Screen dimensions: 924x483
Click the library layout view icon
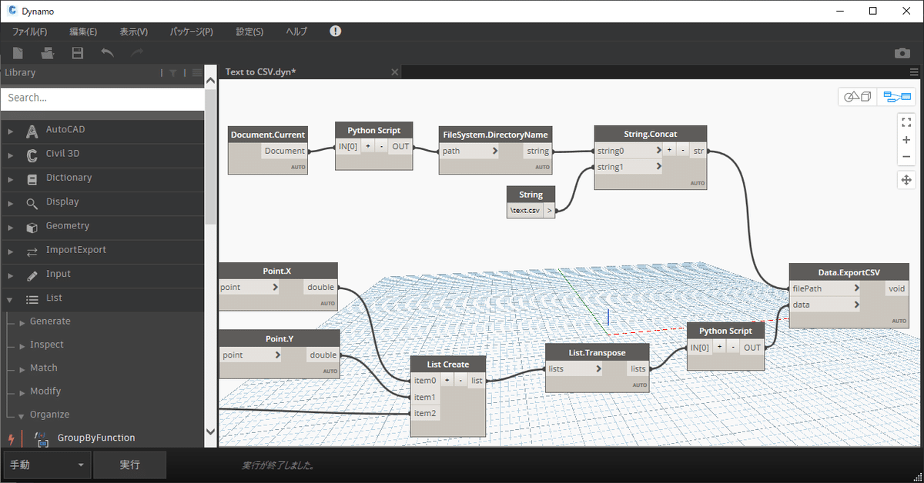pyautogui.click(x=197, y=73)
